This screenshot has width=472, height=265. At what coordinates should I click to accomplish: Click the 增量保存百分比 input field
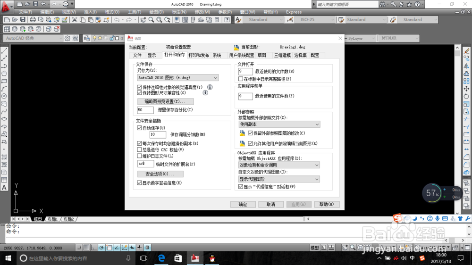coord(145,110)
